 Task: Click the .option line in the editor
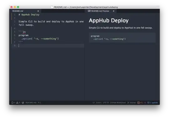click(x=40, y=39)
